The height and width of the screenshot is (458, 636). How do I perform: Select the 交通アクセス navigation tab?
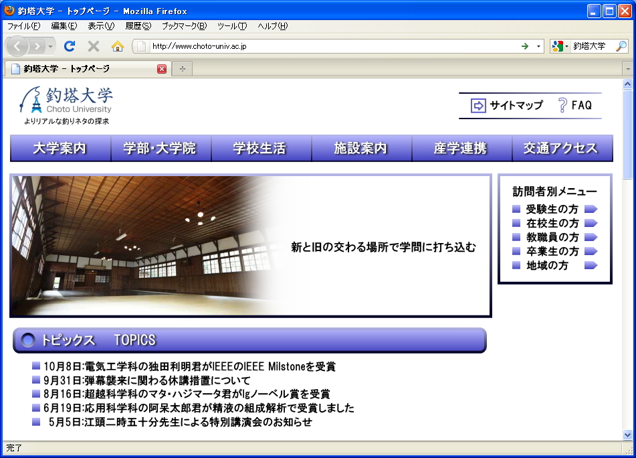pyautogui.click(x=562, y=149)
